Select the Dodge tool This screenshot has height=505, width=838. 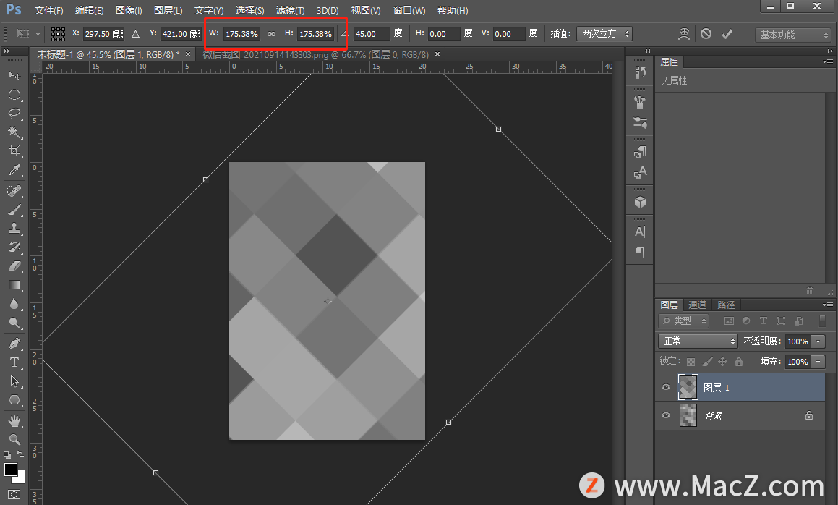14,323
